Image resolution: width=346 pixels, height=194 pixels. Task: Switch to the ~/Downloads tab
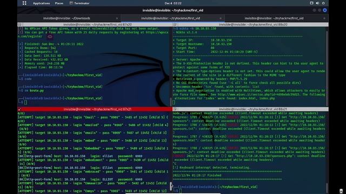(x=66, y=18)
